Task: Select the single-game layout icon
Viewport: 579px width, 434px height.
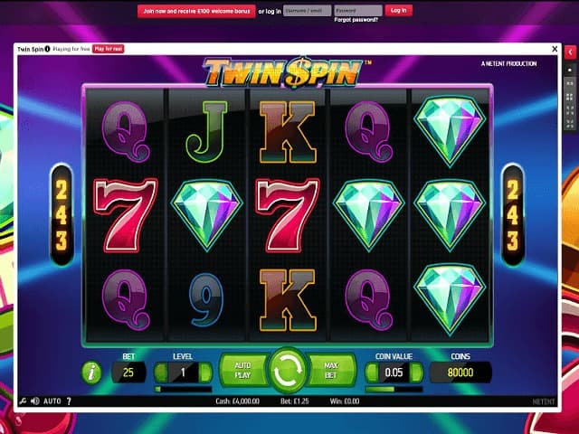Action: pyautogui.click(x=569, y=70)
